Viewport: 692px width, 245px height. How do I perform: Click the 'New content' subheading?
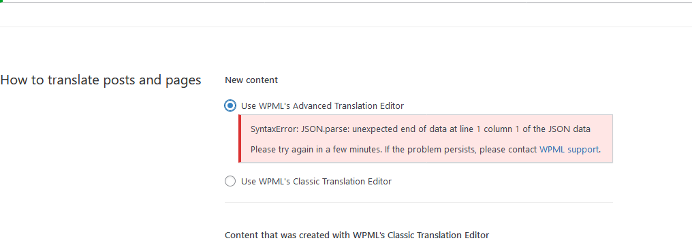(x=251, y=80)
